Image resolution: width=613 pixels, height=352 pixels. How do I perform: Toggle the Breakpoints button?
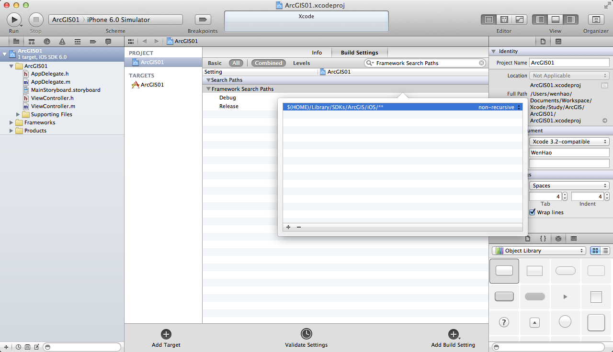point(203,20)
